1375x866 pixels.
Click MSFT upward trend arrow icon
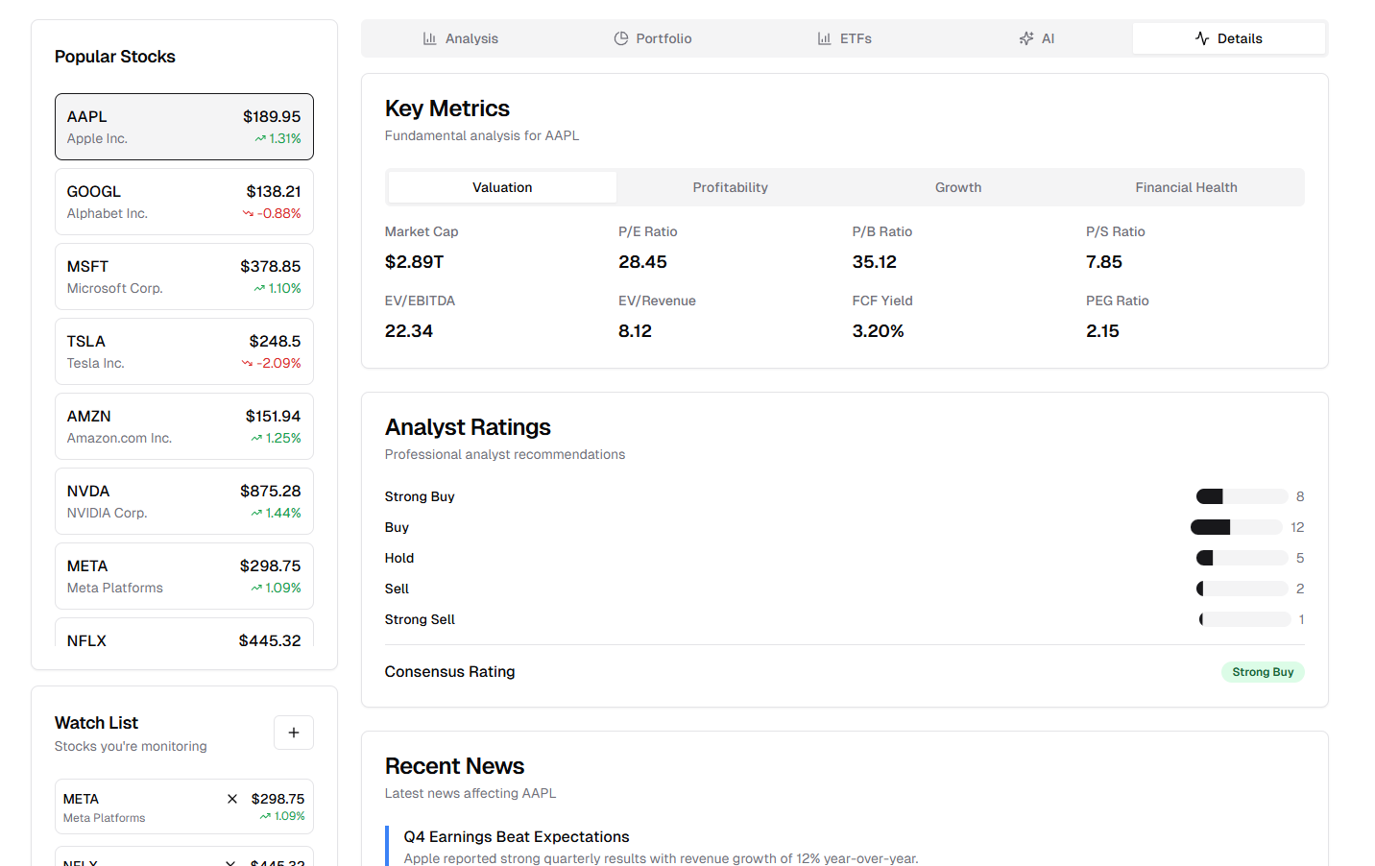click(x=259, y=289)
